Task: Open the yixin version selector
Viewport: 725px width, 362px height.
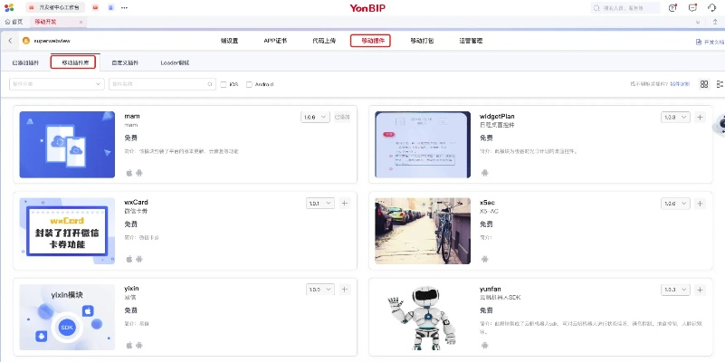Action: point(320,290)
